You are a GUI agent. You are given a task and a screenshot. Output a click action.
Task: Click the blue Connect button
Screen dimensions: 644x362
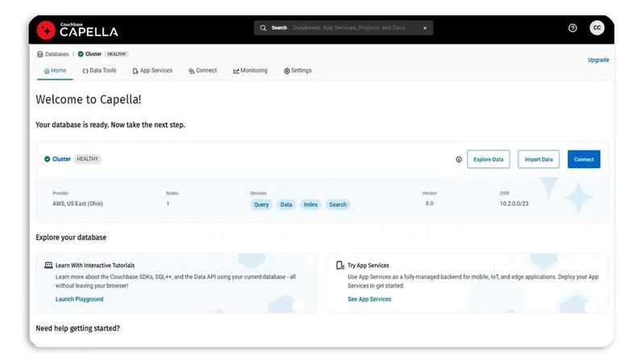584,159
